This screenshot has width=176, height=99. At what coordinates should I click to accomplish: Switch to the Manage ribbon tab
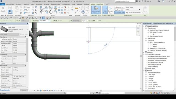(79, 4)
